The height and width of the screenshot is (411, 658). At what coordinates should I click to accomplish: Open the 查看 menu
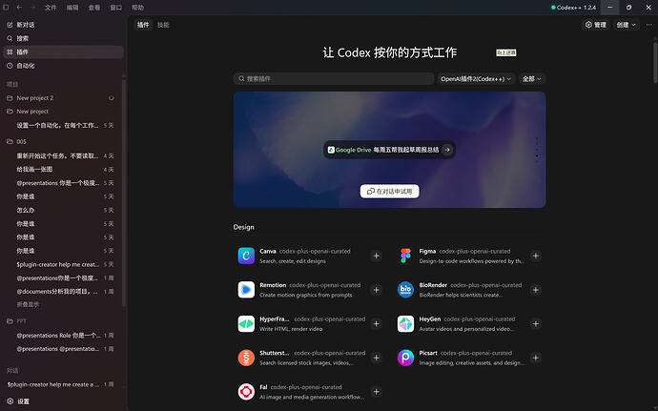pos(94,7)
